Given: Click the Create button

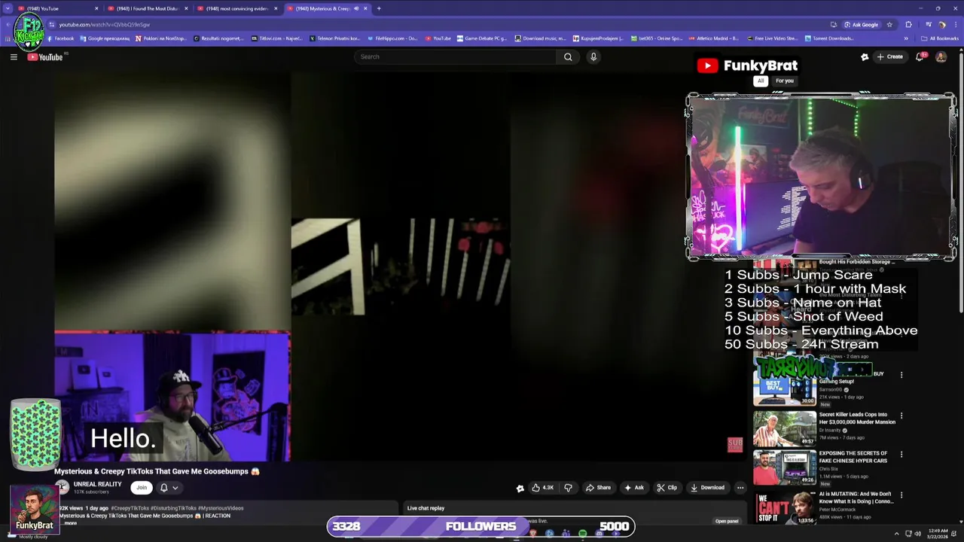Looking at the screenshot, I should click(x=889, y=56).
